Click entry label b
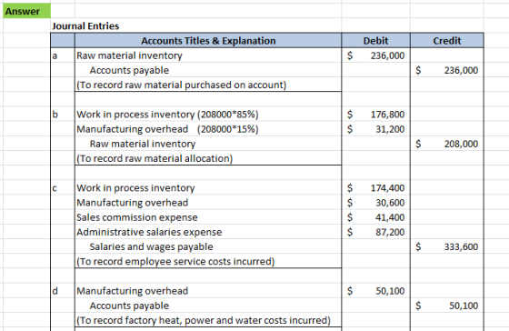509x331 pixels. click(55, 115)
